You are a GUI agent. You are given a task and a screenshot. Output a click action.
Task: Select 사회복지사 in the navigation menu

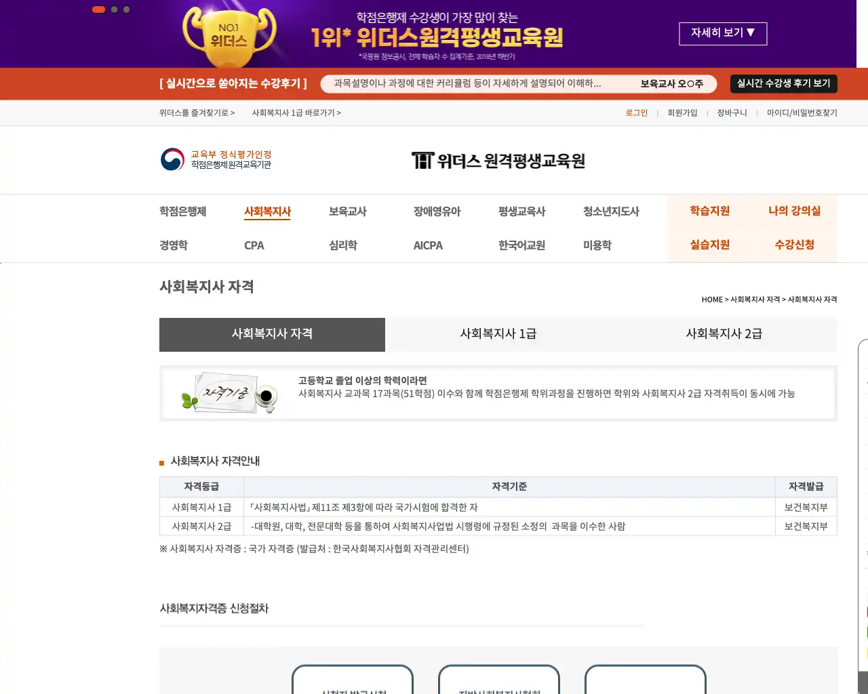click(267, 211)
